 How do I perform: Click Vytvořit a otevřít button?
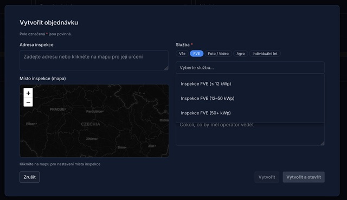point(304,177)
